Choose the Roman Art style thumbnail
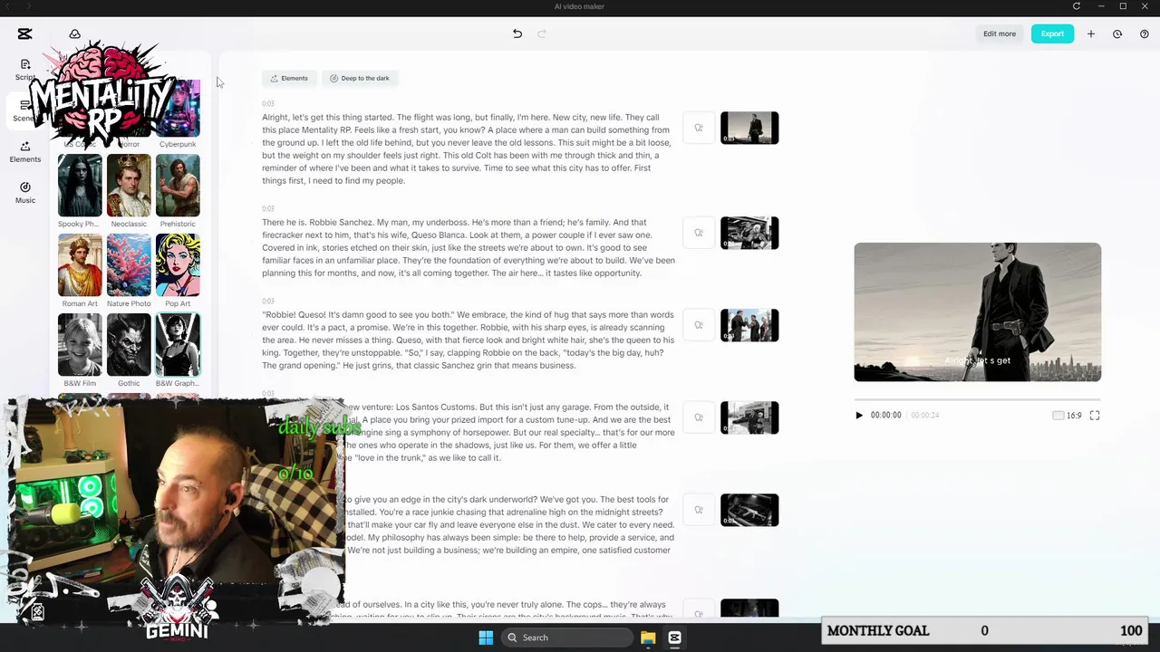 (80, 265)
